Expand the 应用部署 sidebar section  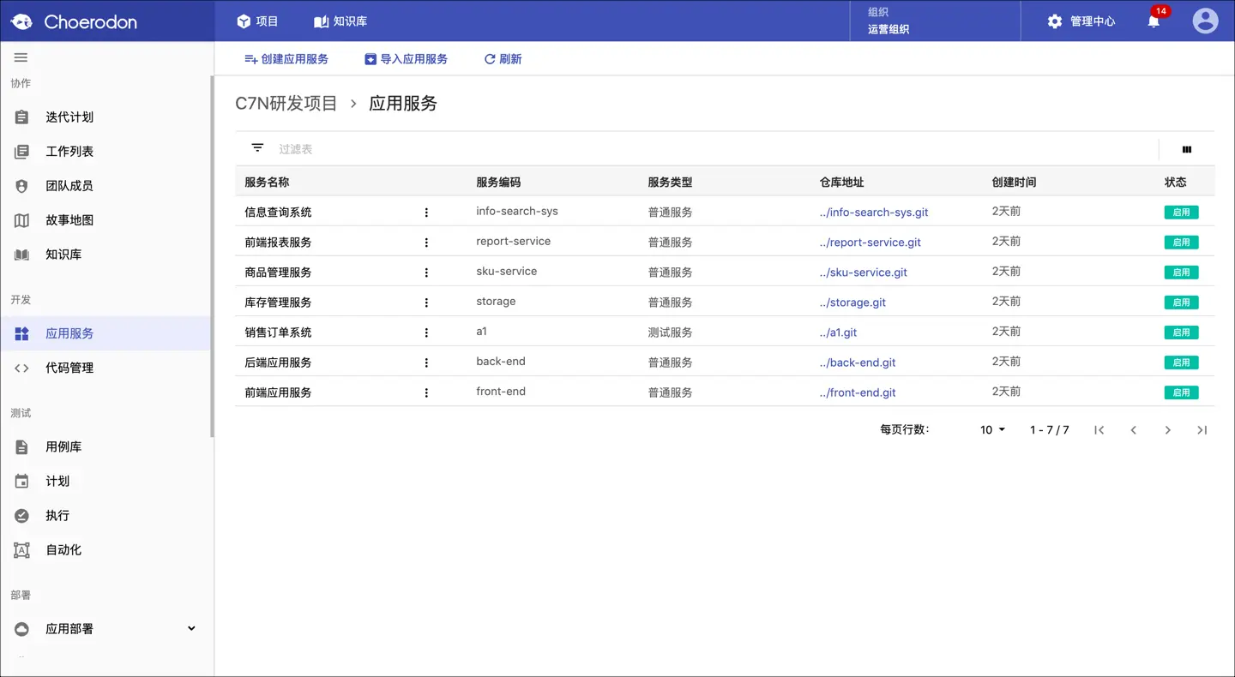(x=191, y=628)
